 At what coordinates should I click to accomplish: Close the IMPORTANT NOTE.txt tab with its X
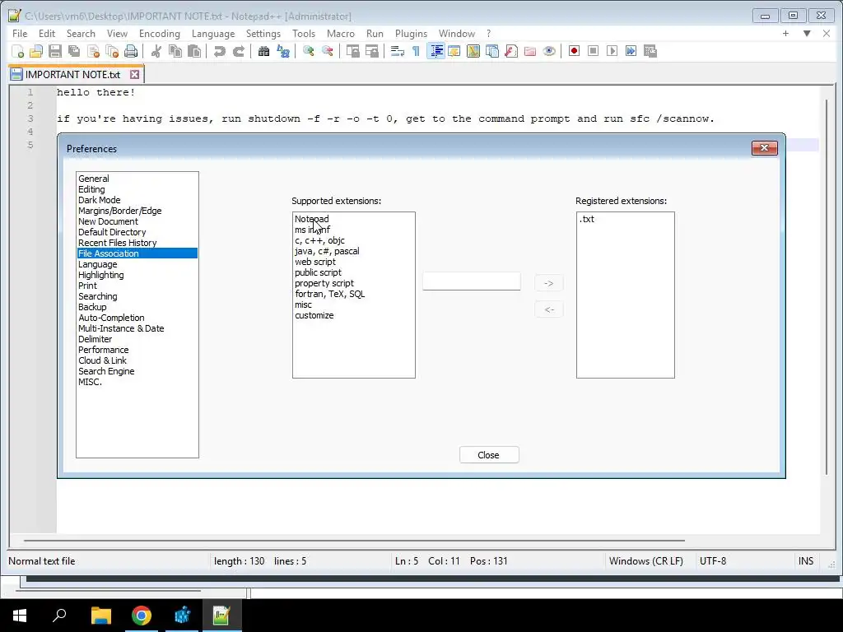pos(134,75)
